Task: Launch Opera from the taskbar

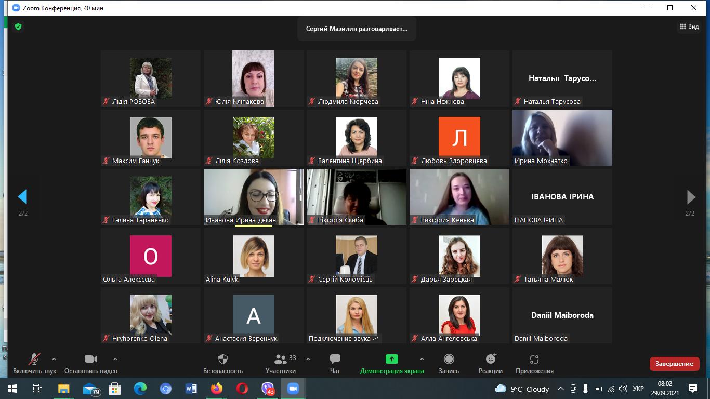Action: click(x=242, y=389)
